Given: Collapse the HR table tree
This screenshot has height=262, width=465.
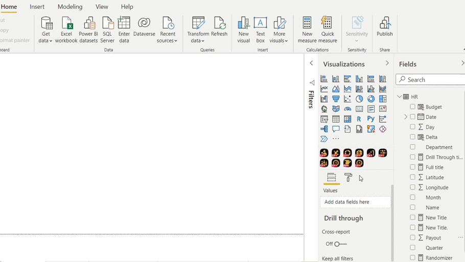Looking at the screenshot, I should 400,97.
